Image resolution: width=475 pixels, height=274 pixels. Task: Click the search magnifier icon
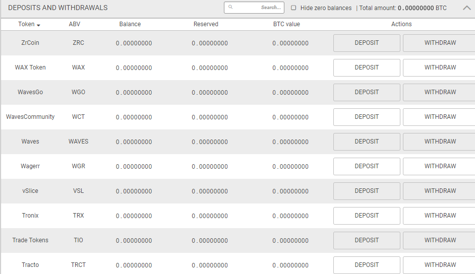[230, 8]
